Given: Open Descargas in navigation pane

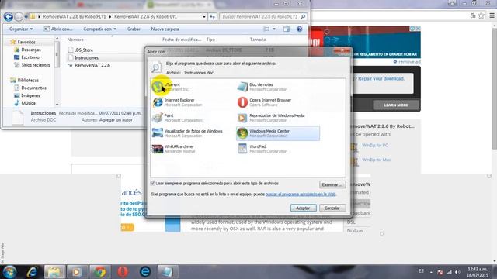Looking at the screenshot, I should [x=31, y=50].
